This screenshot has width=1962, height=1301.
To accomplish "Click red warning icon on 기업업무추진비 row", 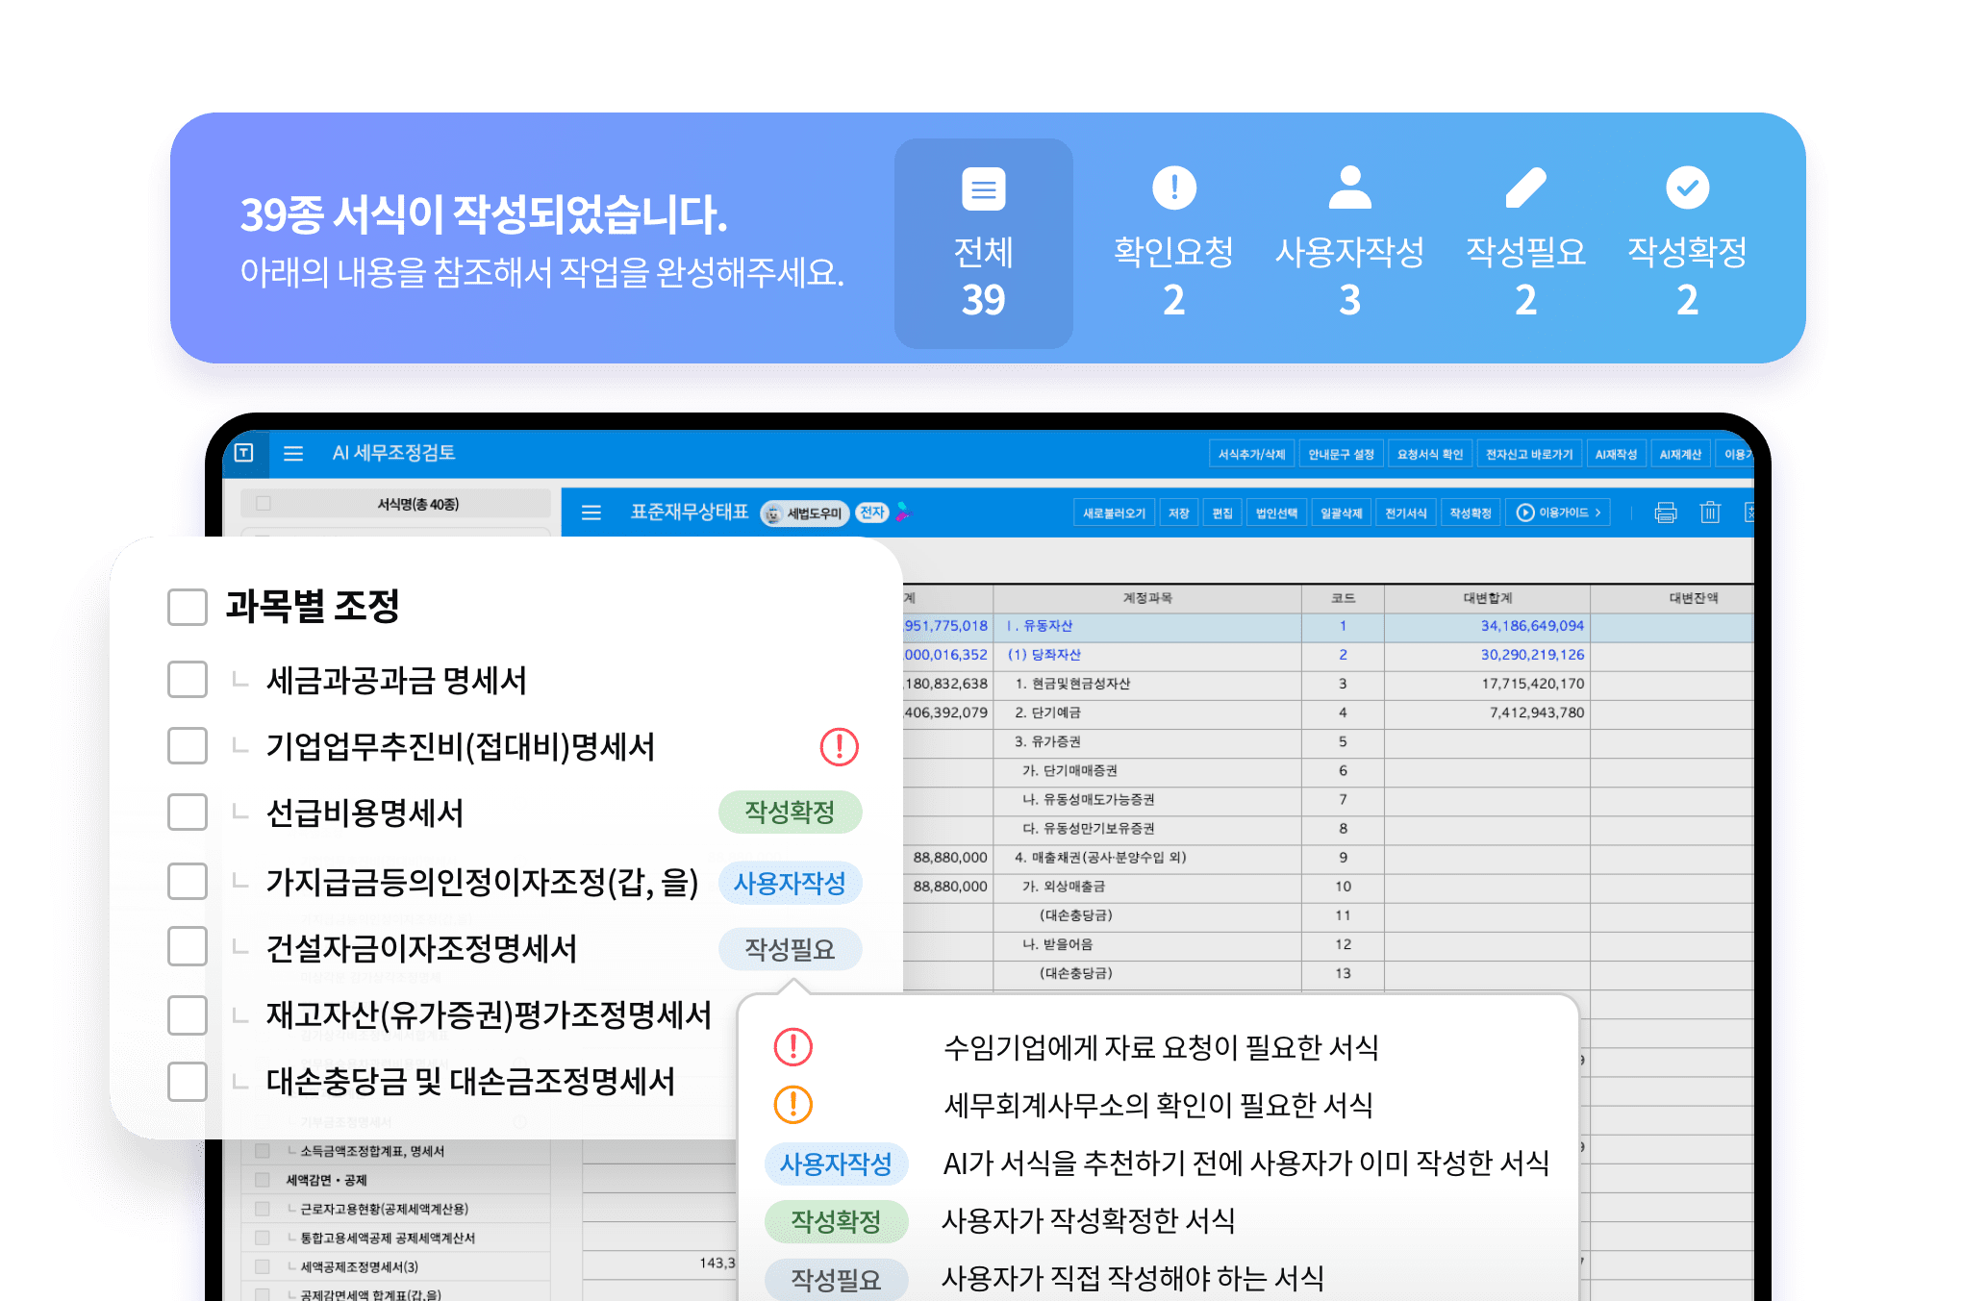I will (839, 746).
